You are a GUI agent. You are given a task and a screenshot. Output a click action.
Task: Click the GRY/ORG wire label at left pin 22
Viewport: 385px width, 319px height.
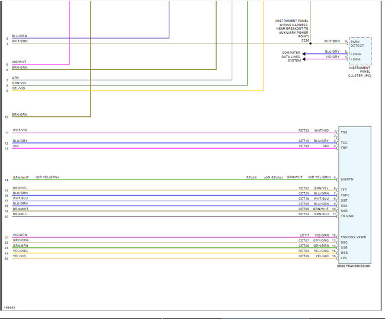pos(21,240)
